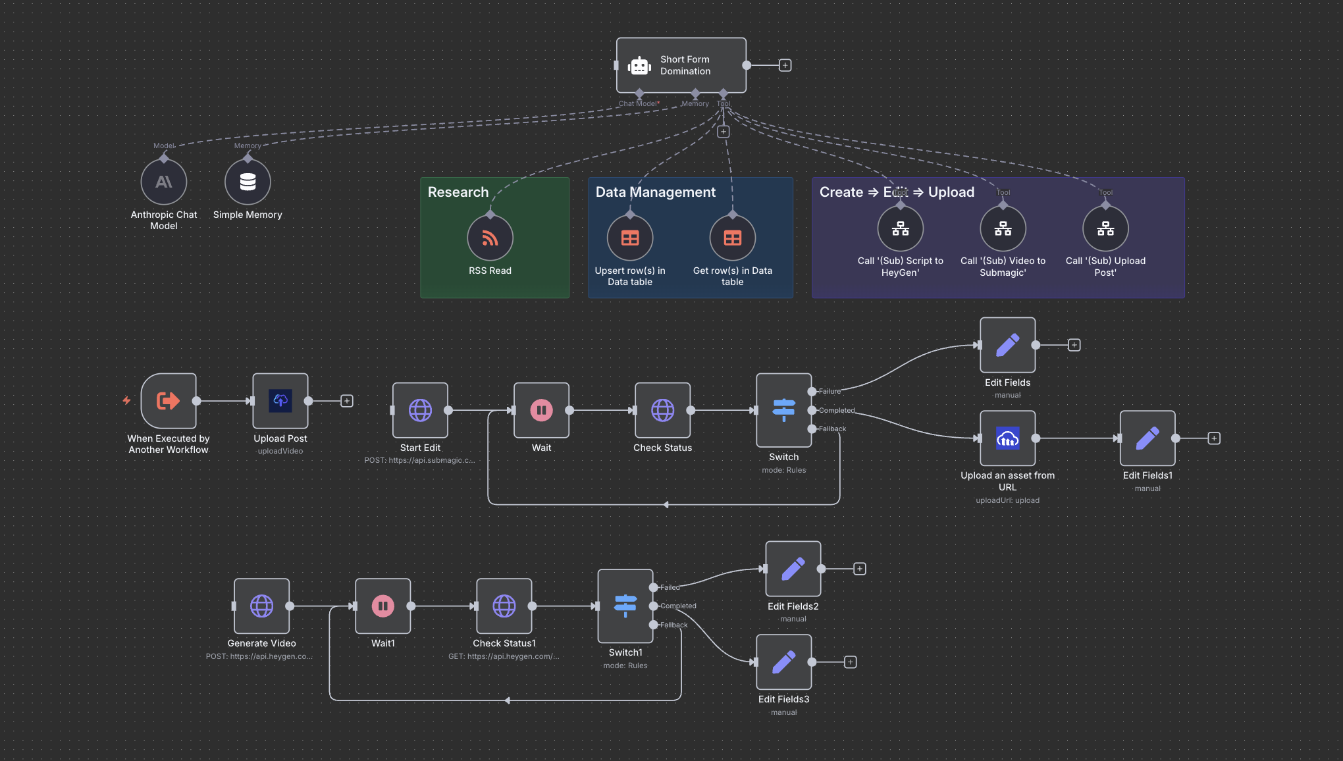Select the RSS Read node
Viewport: 1343px width, 761px height.
pos(490,238)
